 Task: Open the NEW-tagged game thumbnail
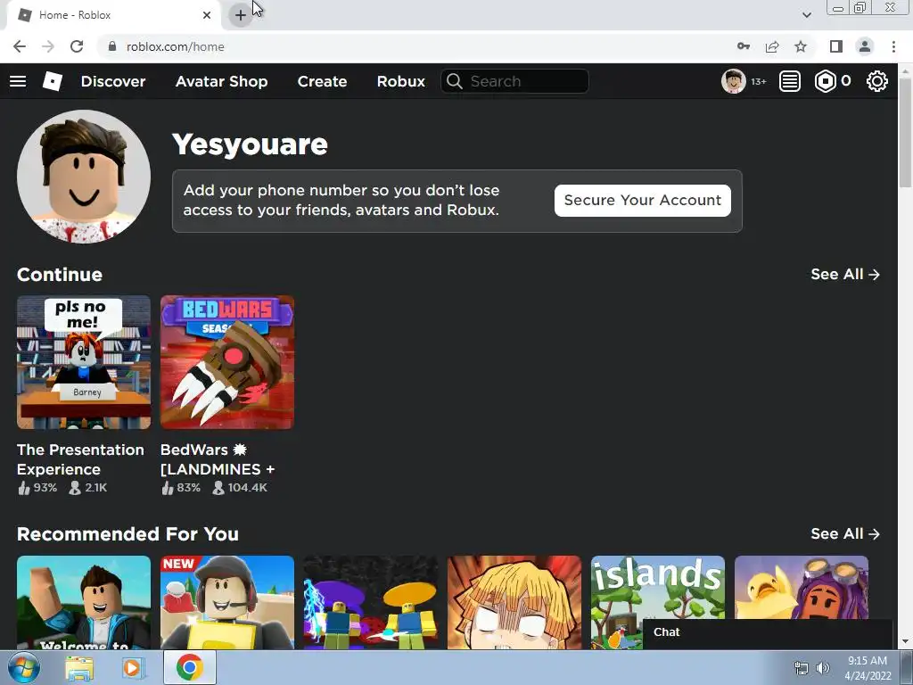[x=227, y=602]
